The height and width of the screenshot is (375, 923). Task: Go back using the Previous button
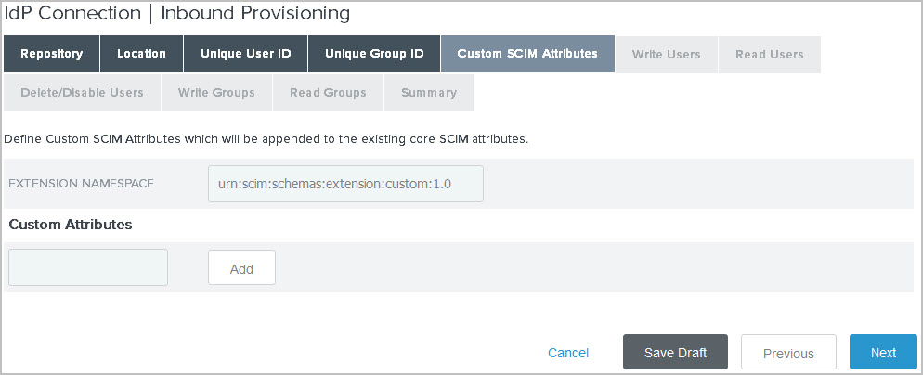point(788,353)
